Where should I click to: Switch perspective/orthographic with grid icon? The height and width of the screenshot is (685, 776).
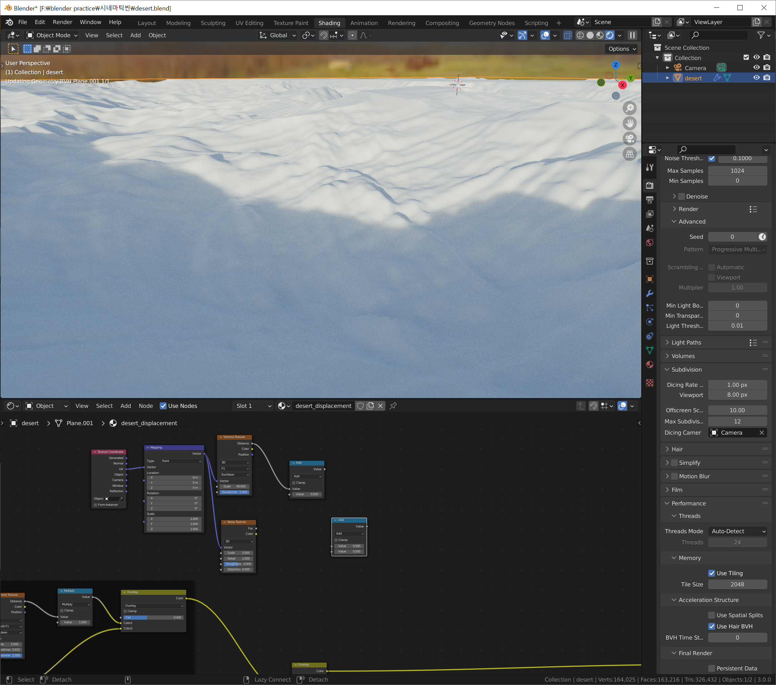pos(629,154)
